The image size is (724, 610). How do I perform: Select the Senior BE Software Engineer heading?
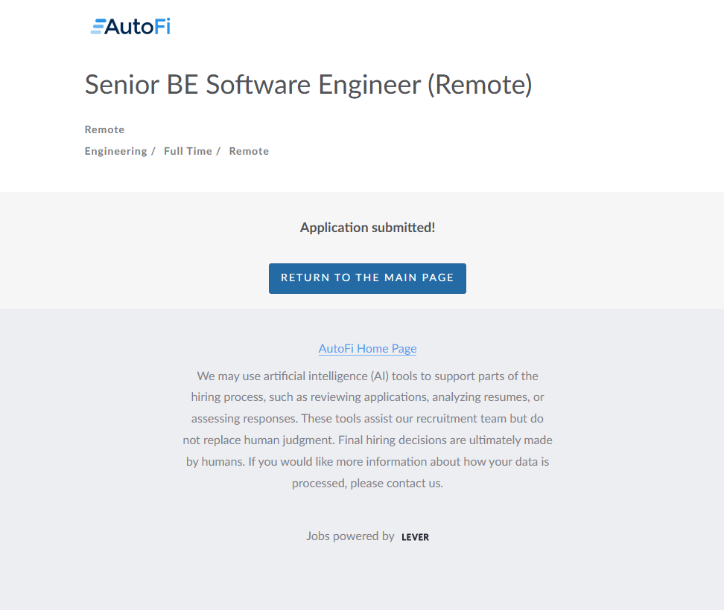[308, 85]
